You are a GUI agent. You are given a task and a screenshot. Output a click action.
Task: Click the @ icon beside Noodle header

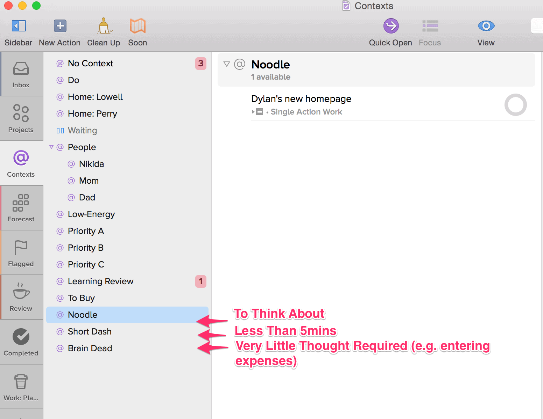click(x=240, y=64)
